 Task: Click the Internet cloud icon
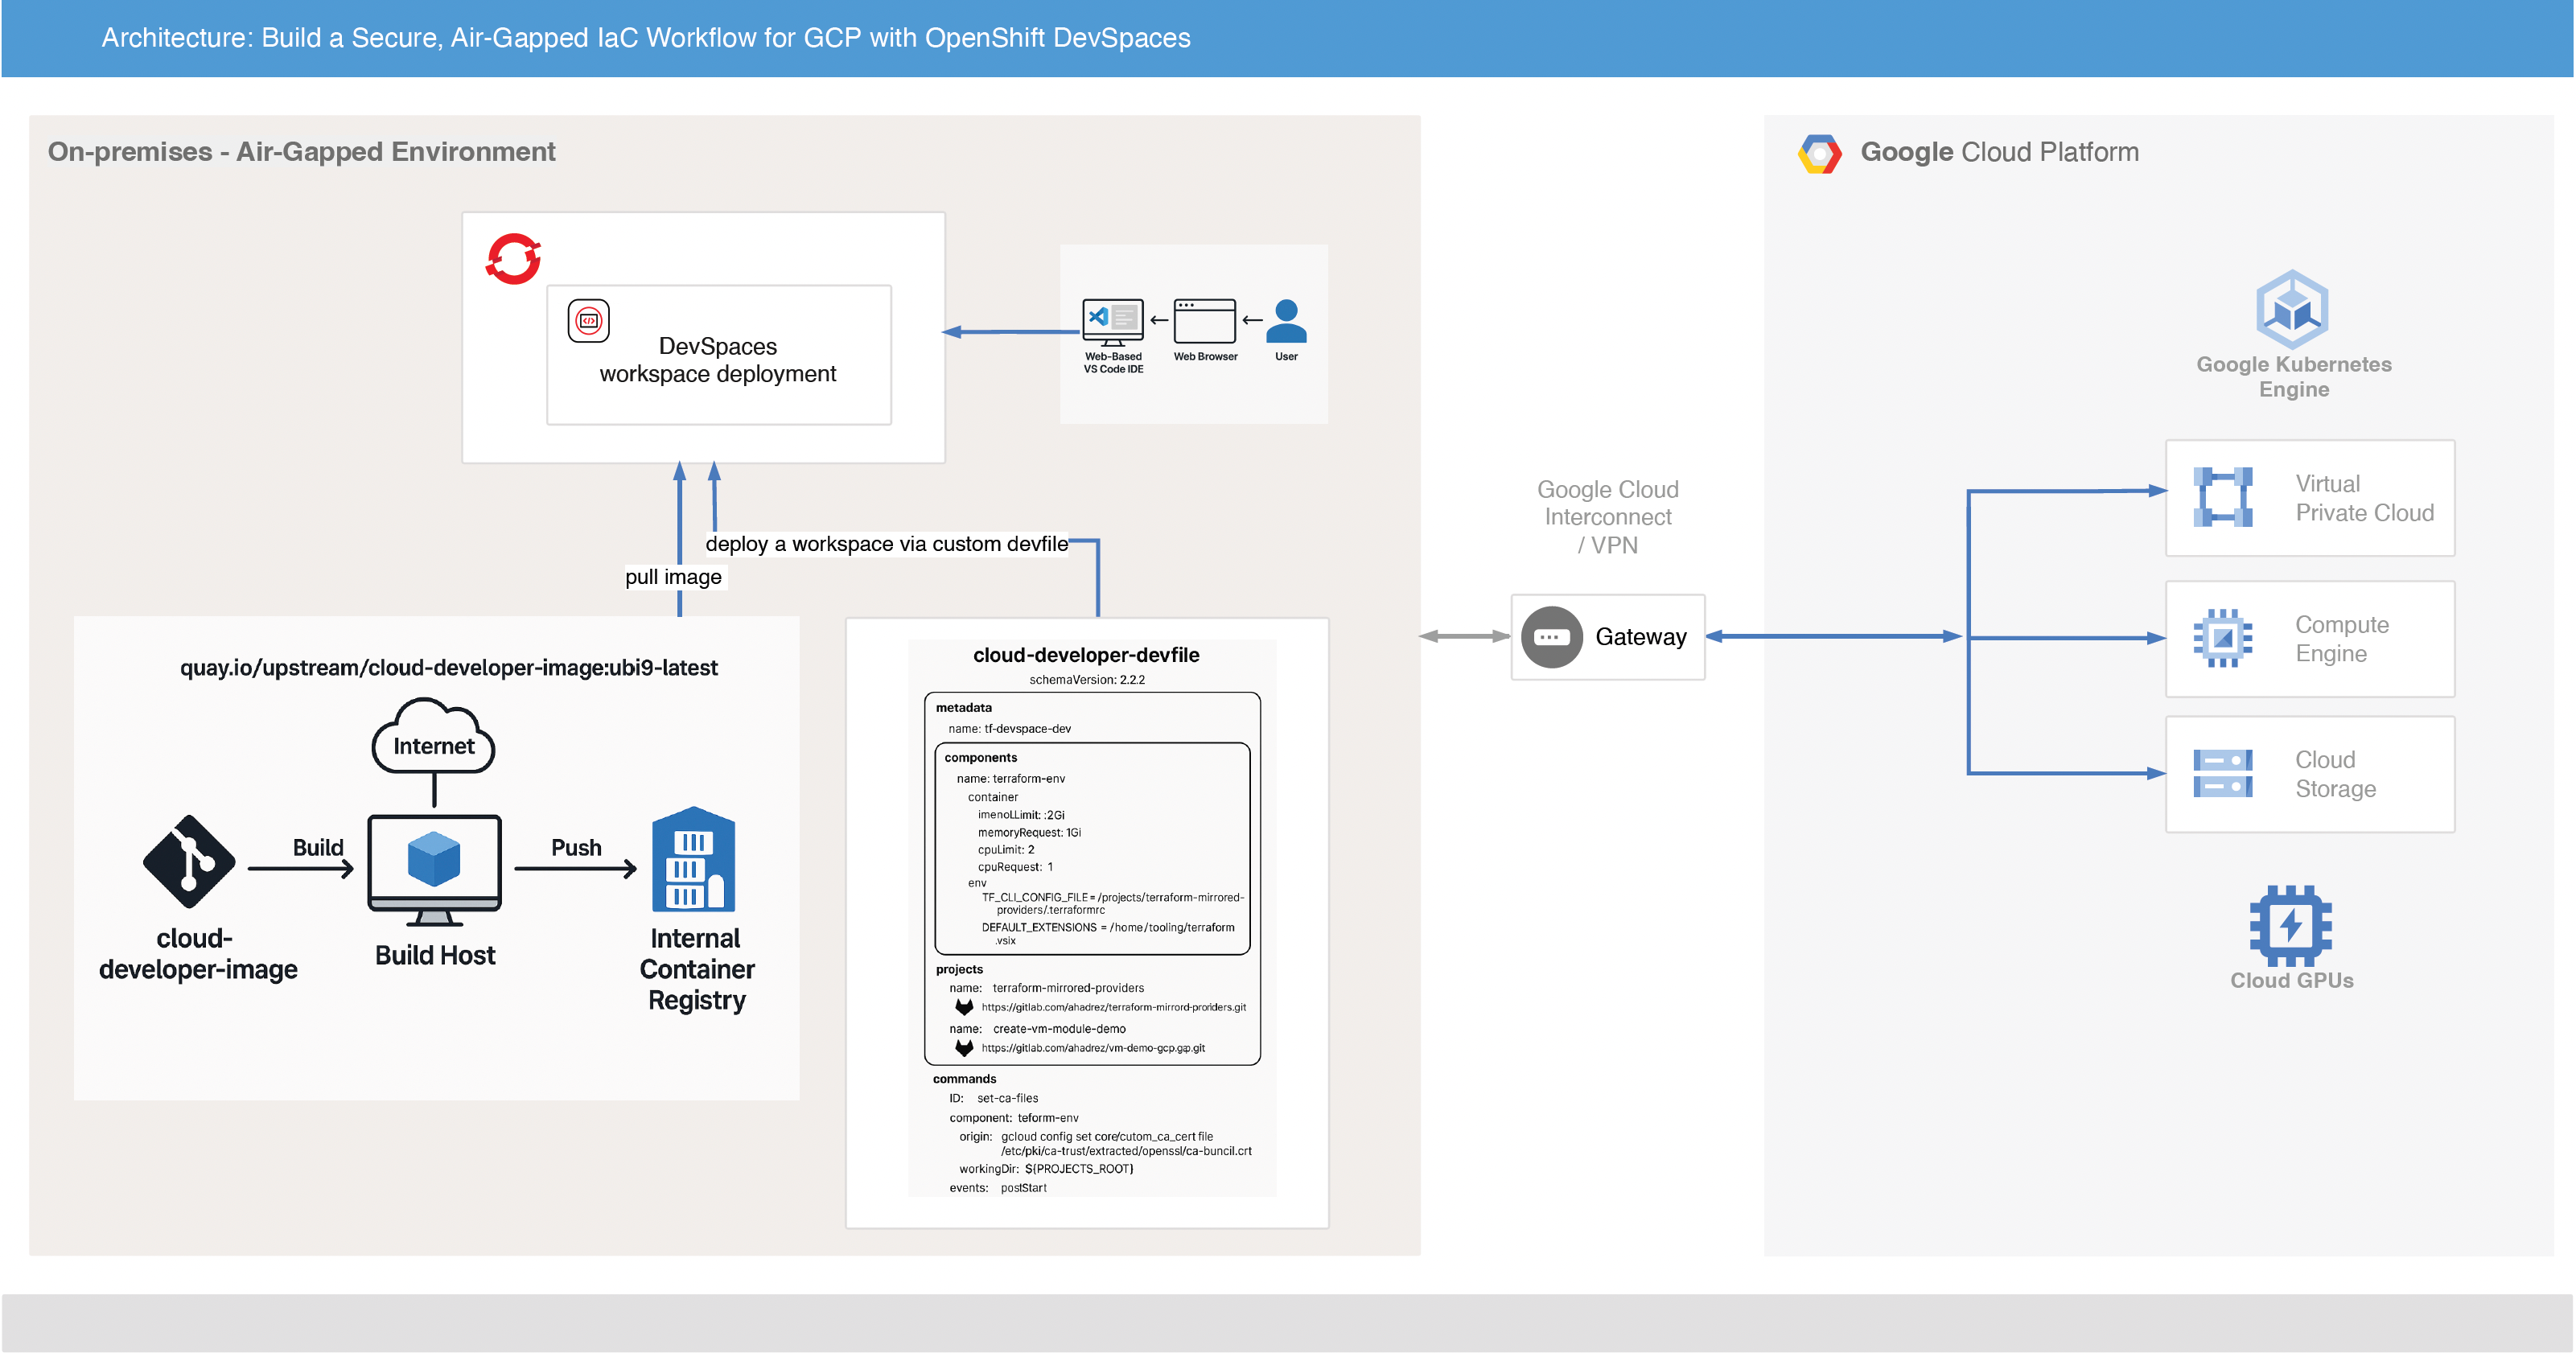point(434,737)
